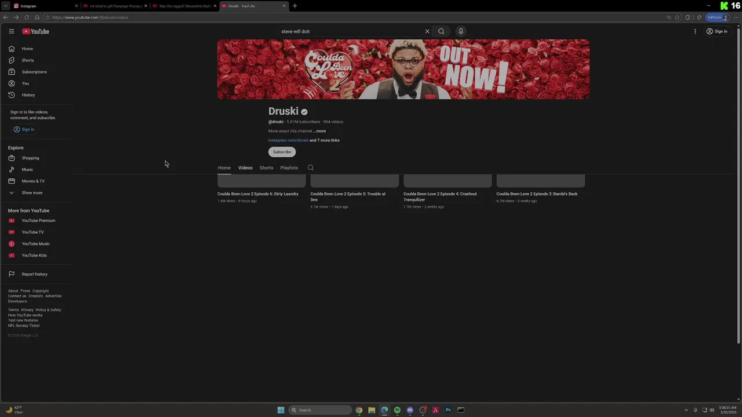This screenshot has height=417, width=742.
Task: Open Music under Explore
Action: tap(35, 170)
